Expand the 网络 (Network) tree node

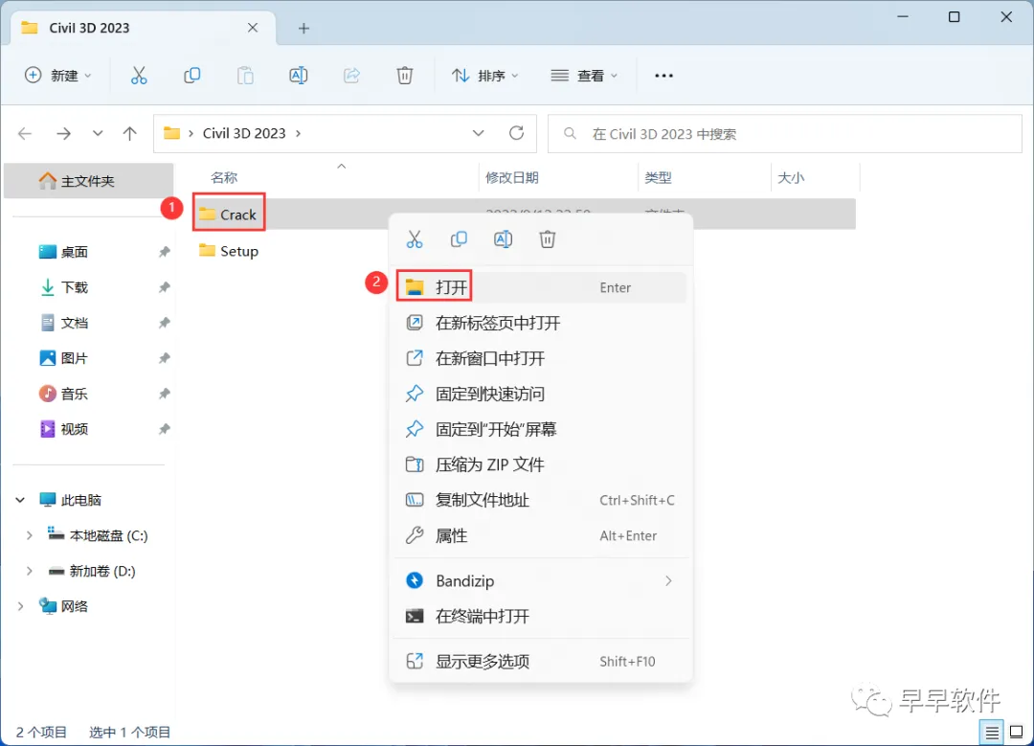pos(20,606)
